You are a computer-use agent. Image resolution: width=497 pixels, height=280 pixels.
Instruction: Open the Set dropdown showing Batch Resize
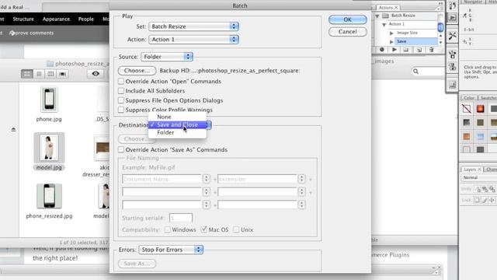coord(193,26)
